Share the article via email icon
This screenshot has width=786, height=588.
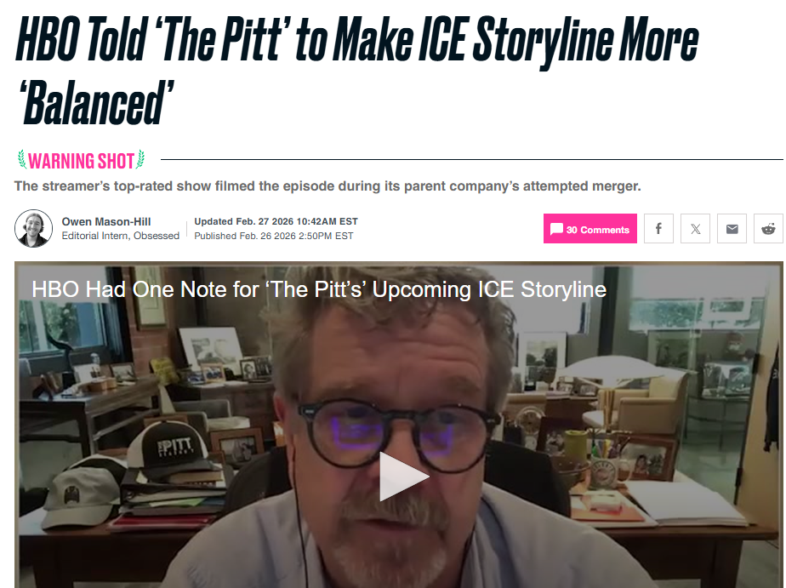coord(732,229)
